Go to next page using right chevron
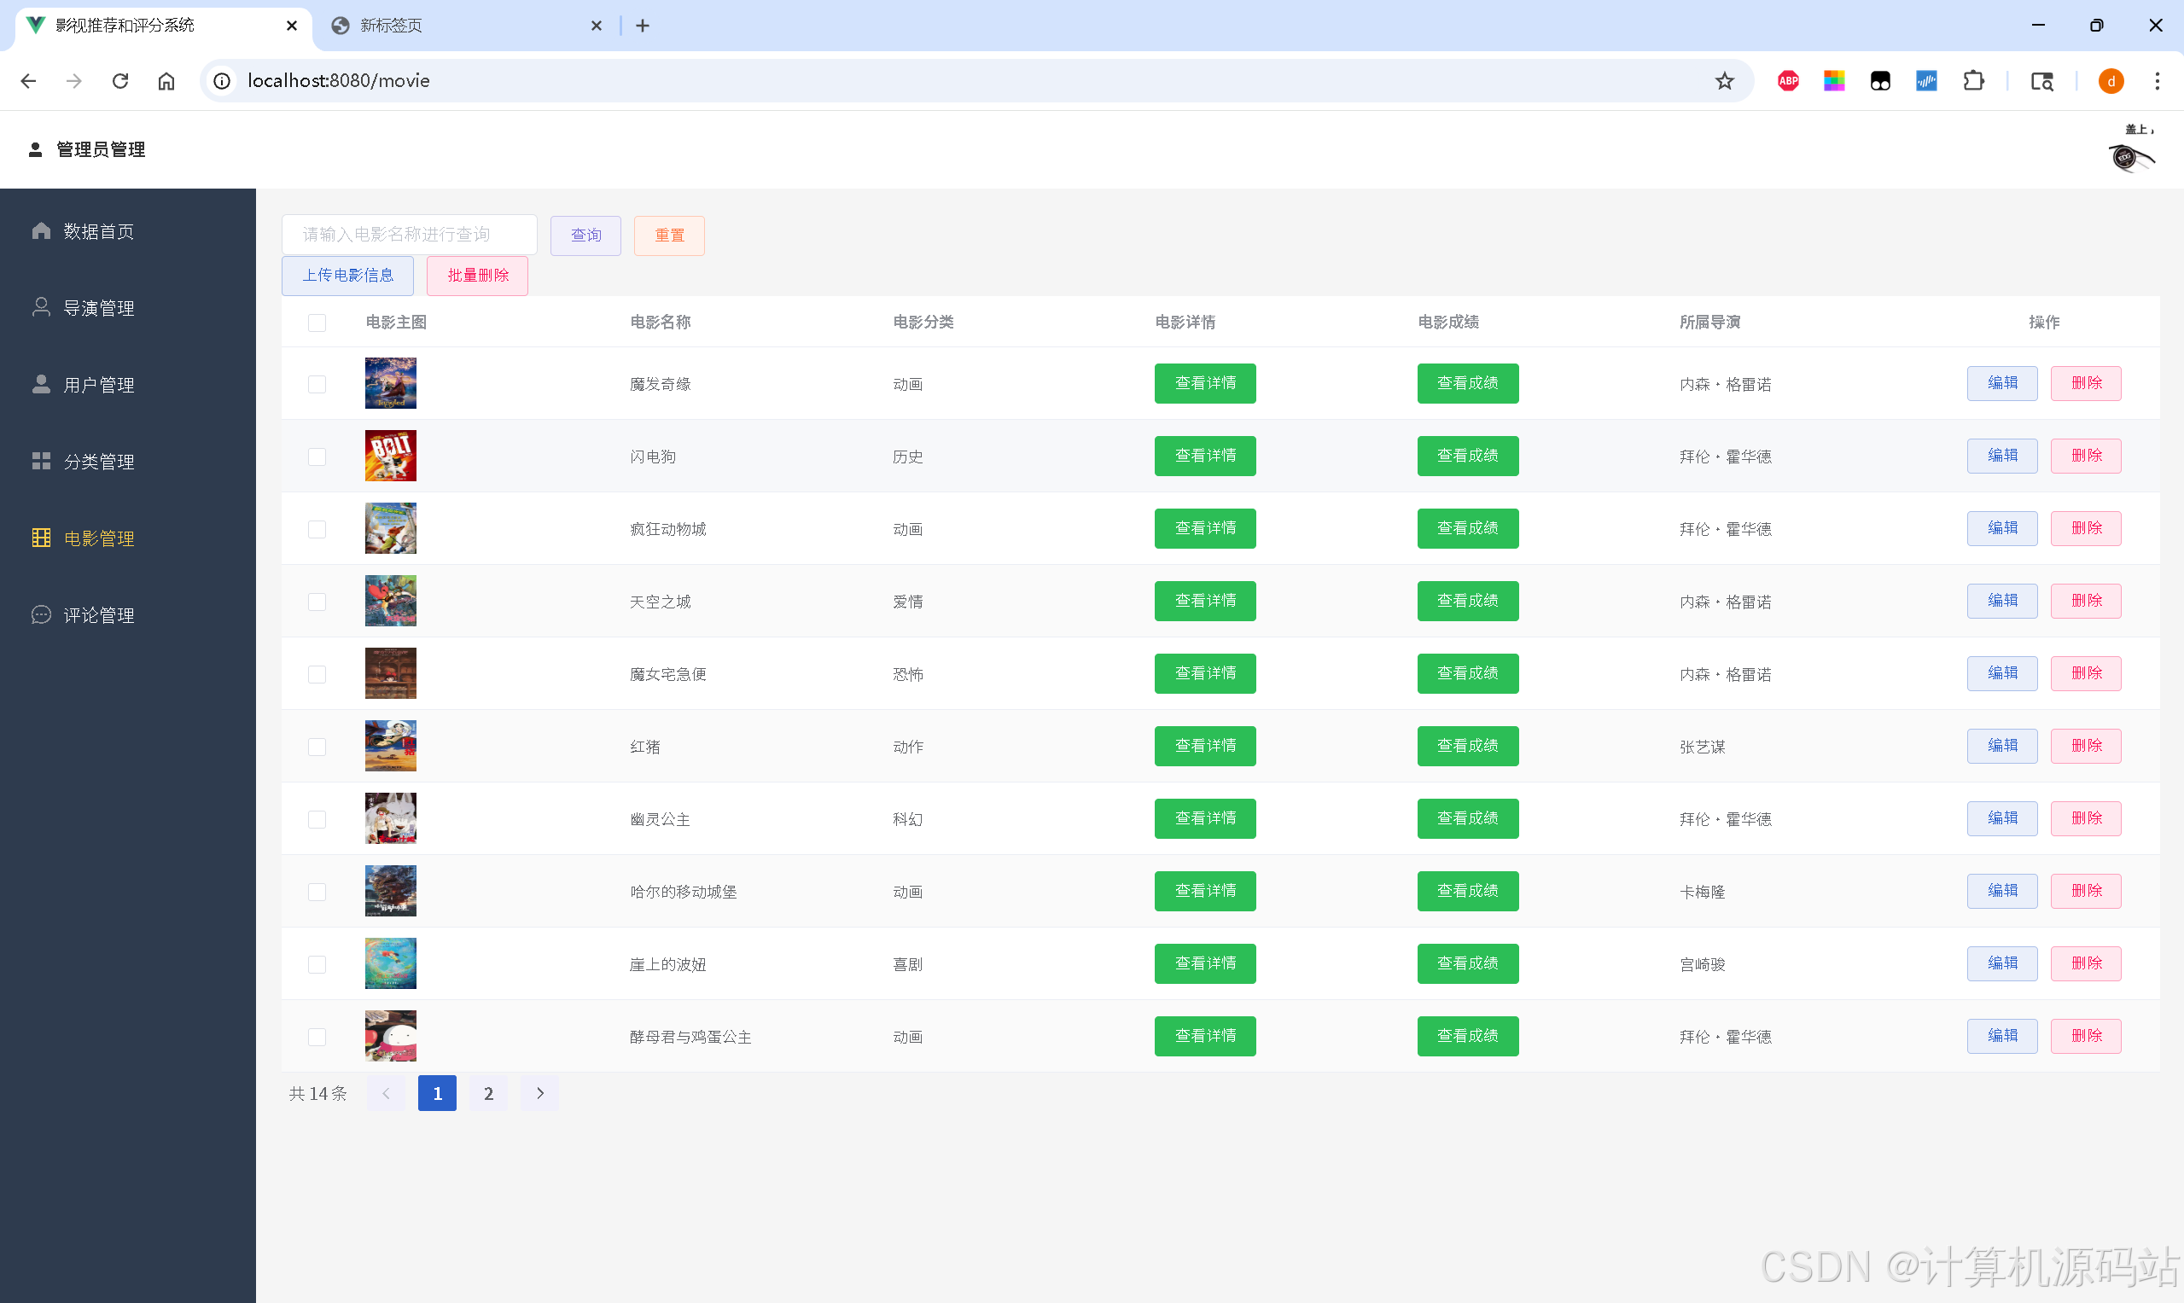The width and height of the screenshot is (2184, 1303). tap(540, 1094)
